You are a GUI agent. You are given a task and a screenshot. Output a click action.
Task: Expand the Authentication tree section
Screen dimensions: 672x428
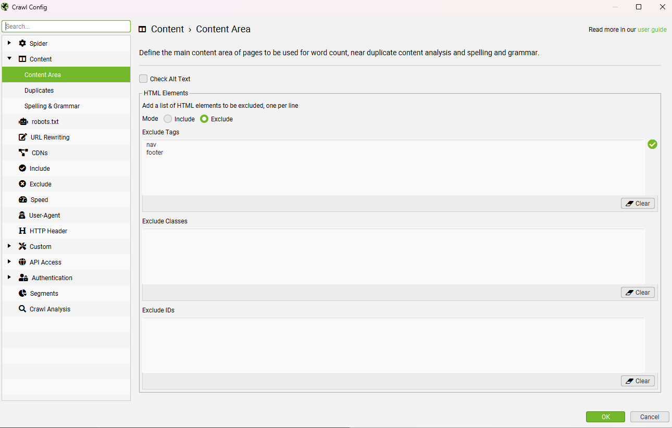coord(9,278)
